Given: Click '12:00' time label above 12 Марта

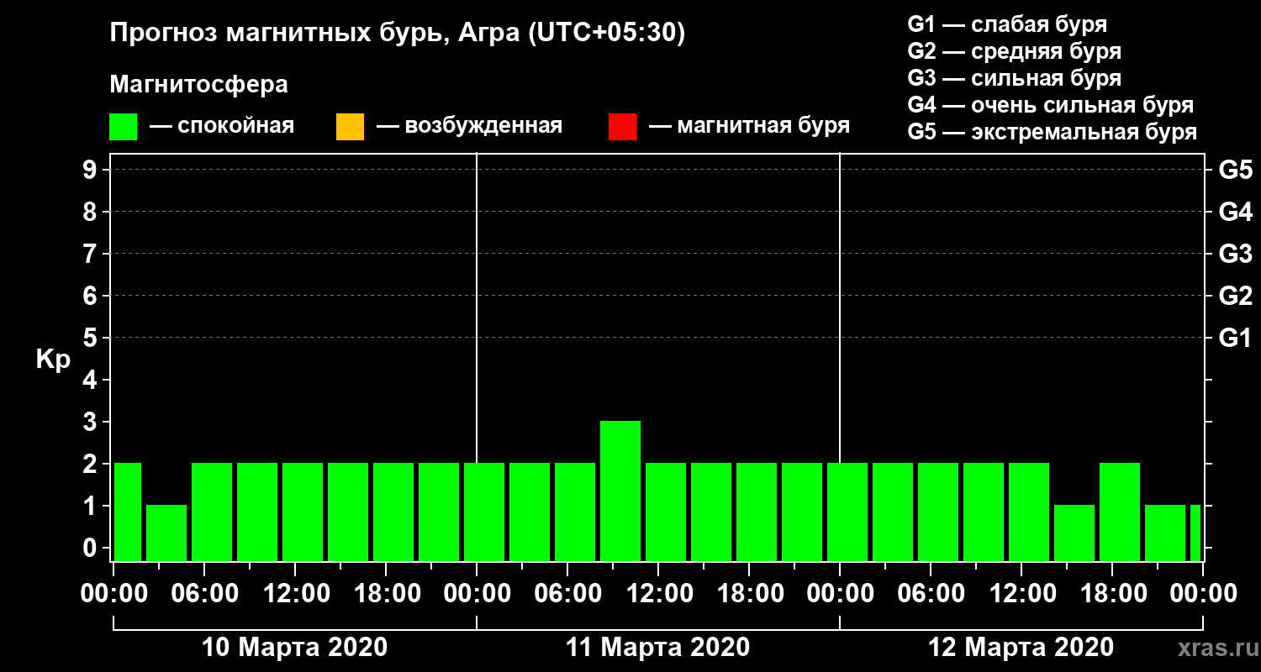Looking at the screenshot, I should [x=1022, y=593].
